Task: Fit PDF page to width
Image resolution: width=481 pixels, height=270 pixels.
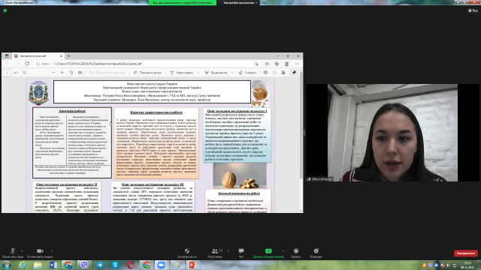Action: [80, 73]
